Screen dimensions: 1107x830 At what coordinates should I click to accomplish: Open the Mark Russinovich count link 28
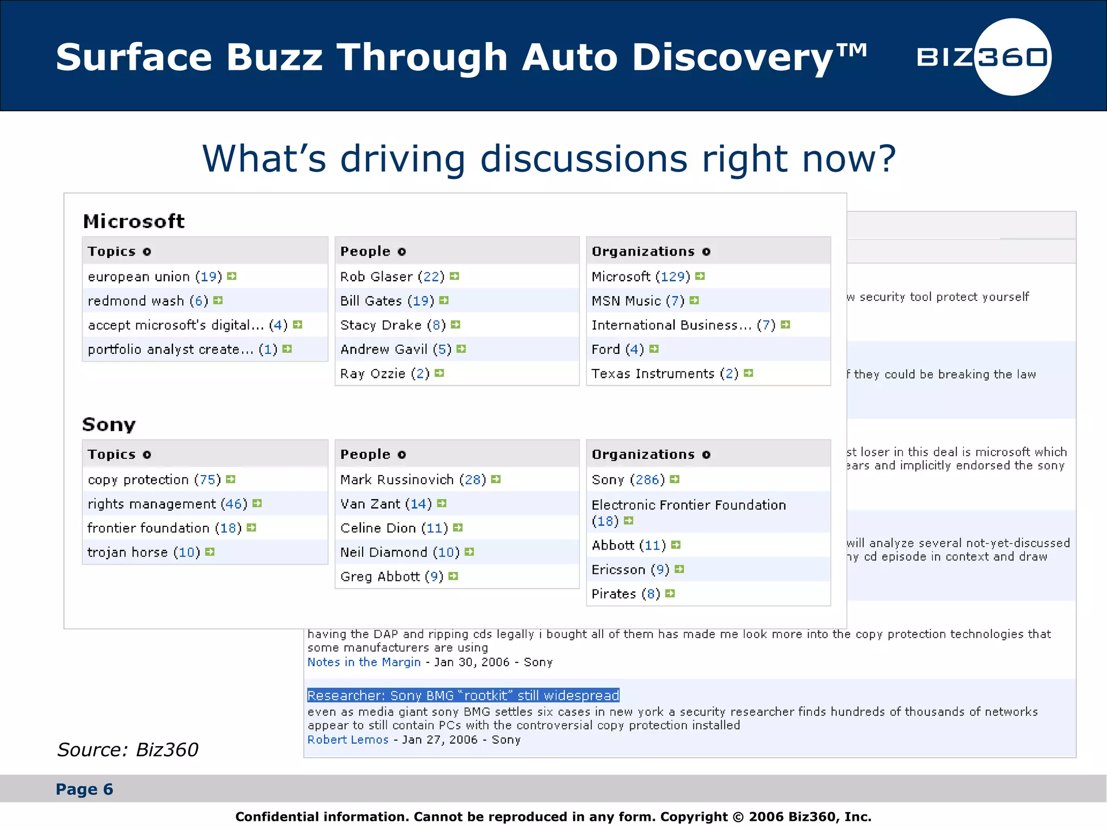coord(473,480)
